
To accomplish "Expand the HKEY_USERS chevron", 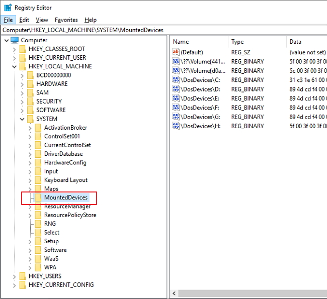I will point(14,277).
